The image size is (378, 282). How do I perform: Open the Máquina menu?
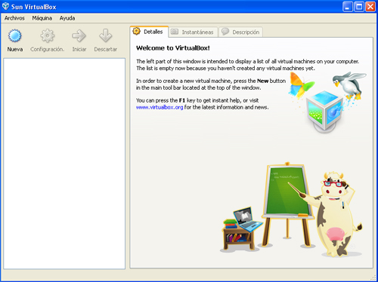tap(42, 18)
